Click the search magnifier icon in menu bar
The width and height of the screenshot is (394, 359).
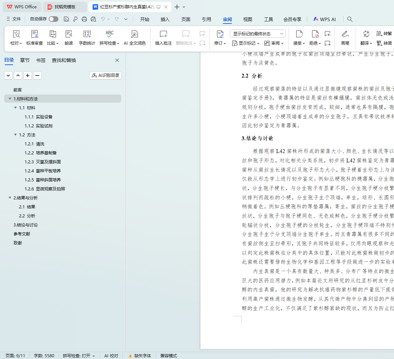[350, 19]
